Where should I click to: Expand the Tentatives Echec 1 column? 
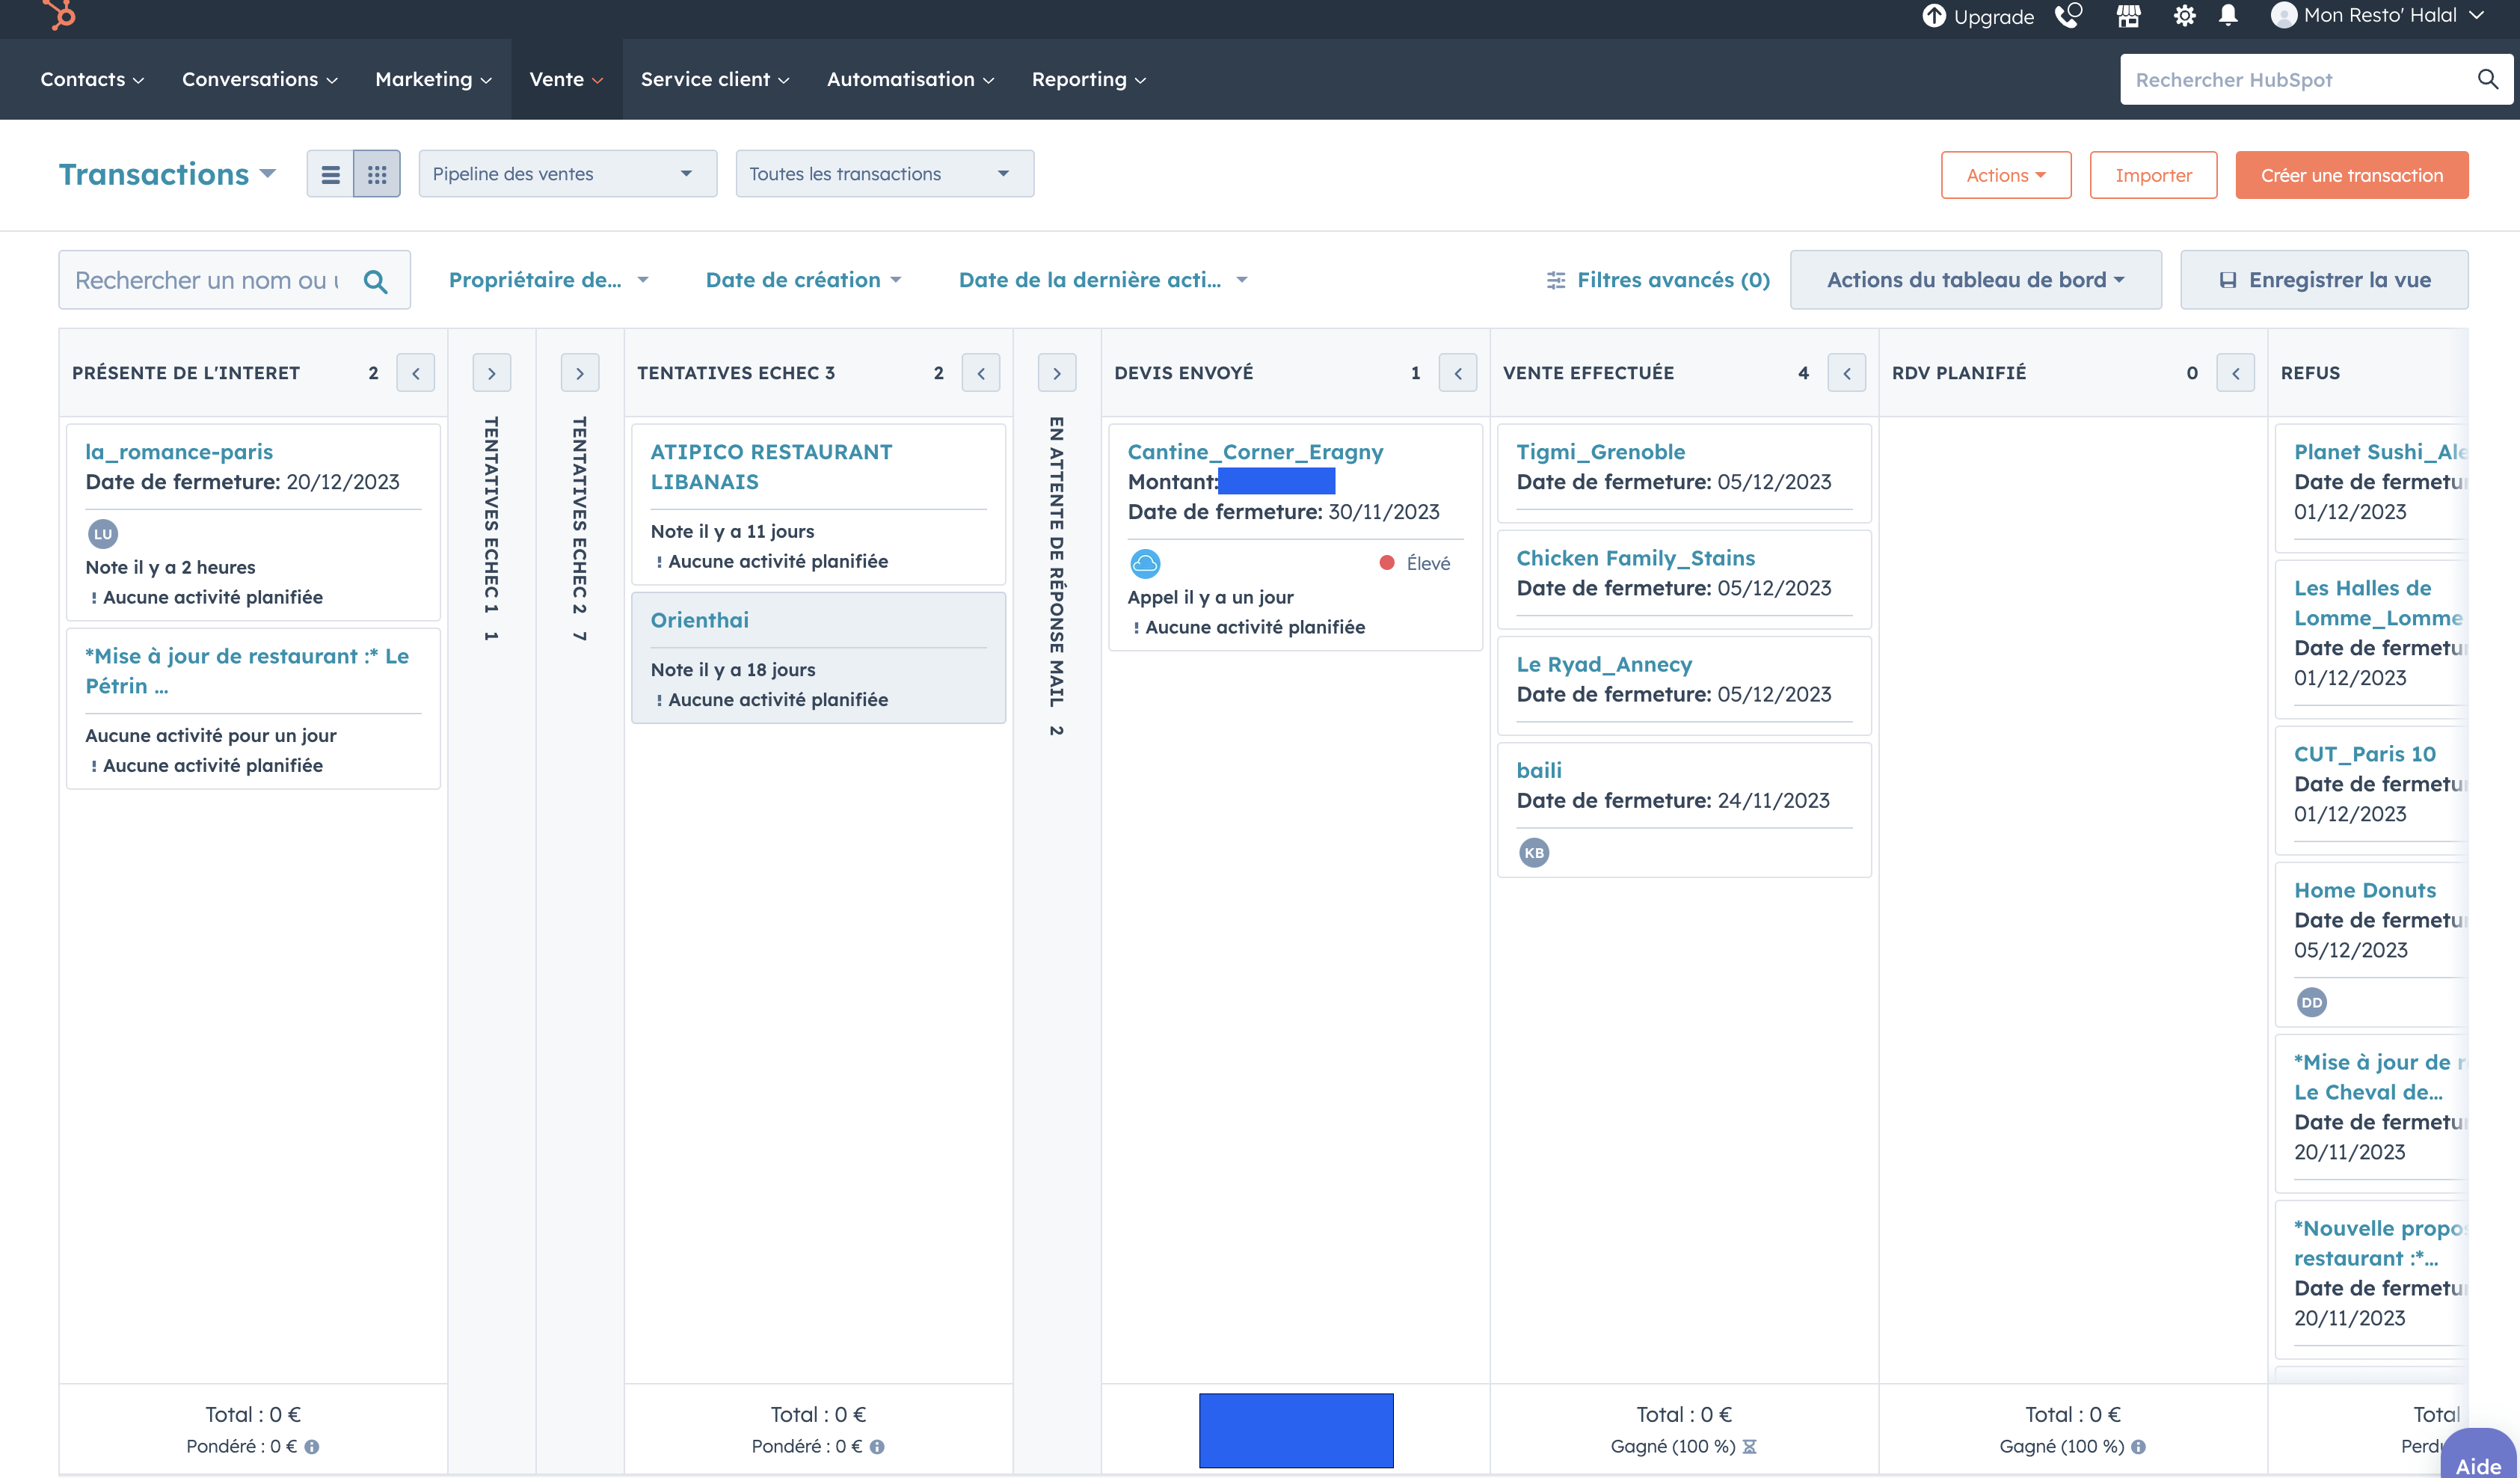491,373
